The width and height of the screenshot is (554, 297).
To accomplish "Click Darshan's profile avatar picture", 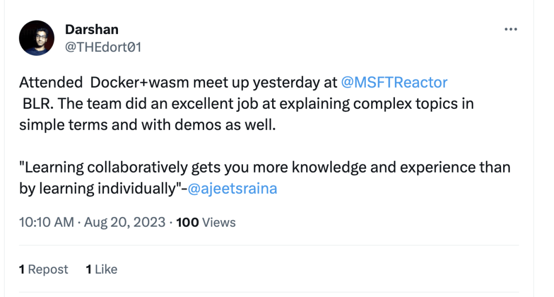I will click(x=37, y=38).
